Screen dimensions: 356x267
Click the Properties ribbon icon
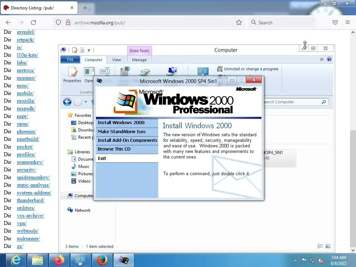pyautogui.click(x=72, y=75)
